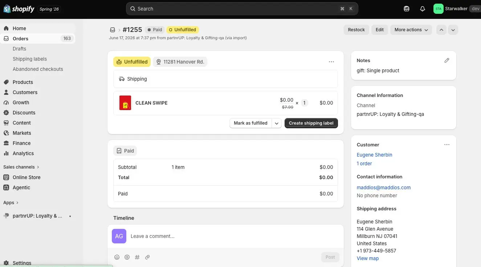Click the Paid status badge in payment card

(125, 151)
